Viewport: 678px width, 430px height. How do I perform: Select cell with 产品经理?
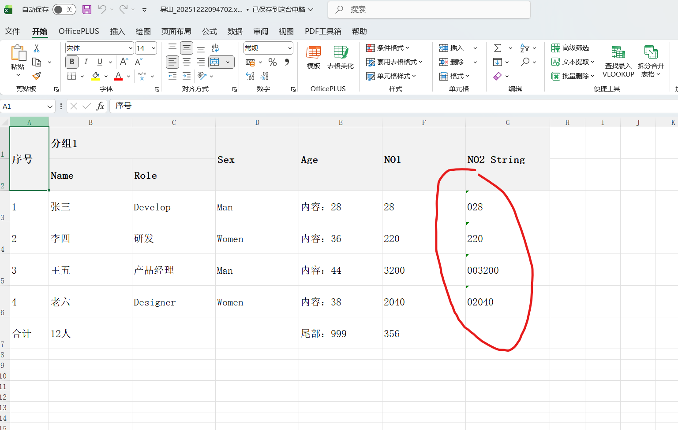(x=174, y=270)
